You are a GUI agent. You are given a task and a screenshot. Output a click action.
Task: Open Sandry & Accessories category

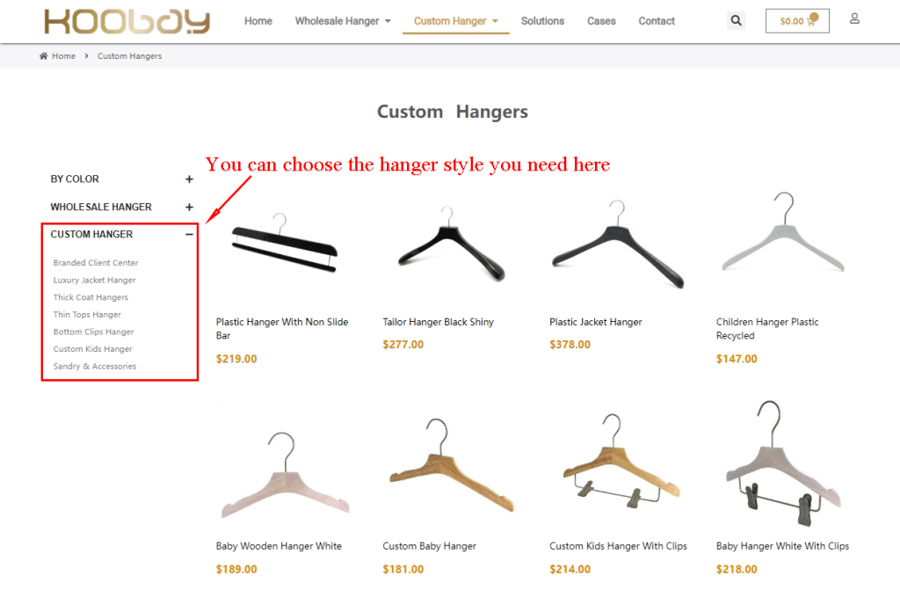[95, 367]
